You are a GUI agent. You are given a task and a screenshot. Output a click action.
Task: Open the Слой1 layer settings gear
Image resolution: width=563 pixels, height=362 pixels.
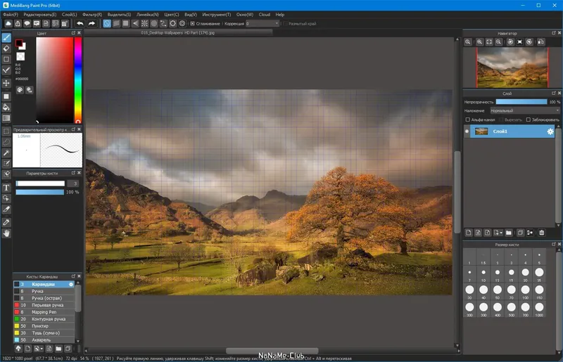pyautogui.click(x=550, y=131)
